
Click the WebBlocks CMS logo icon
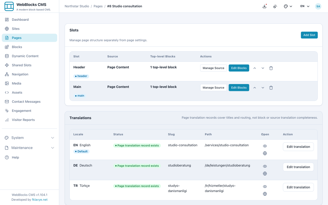9,6
